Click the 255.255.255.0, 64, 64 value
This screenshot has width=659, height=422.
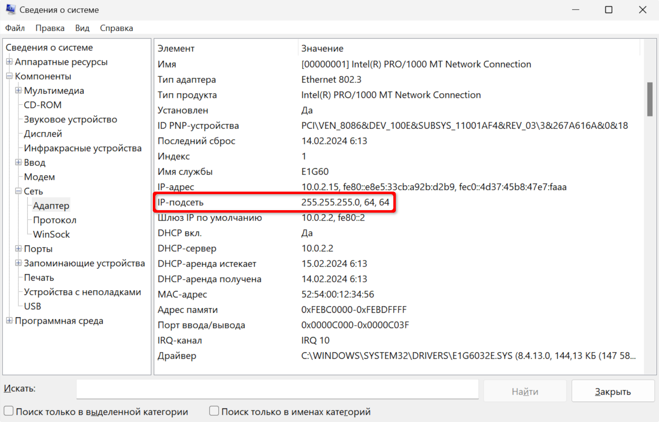click(x=345, y=202)
